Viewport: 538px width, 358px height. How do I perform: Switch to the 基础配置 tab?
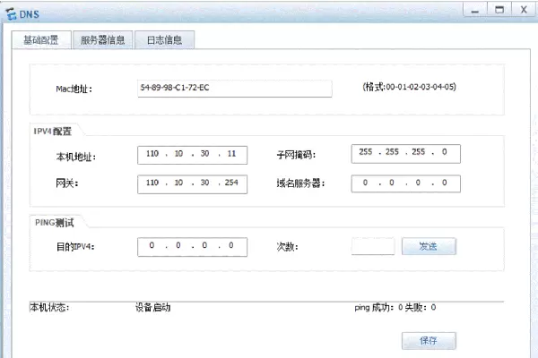click(39, 40)
